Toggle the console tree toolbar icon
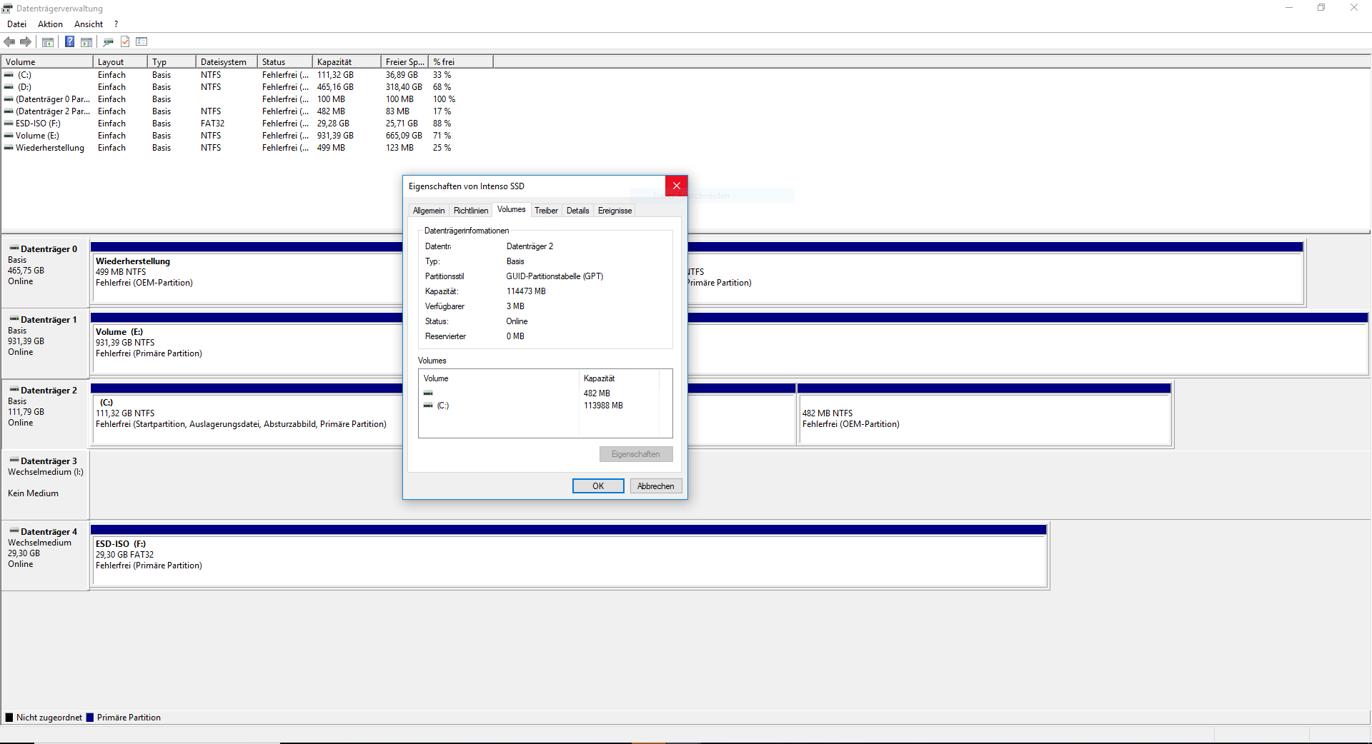The image size is (1372, 744). pos(48,41)
